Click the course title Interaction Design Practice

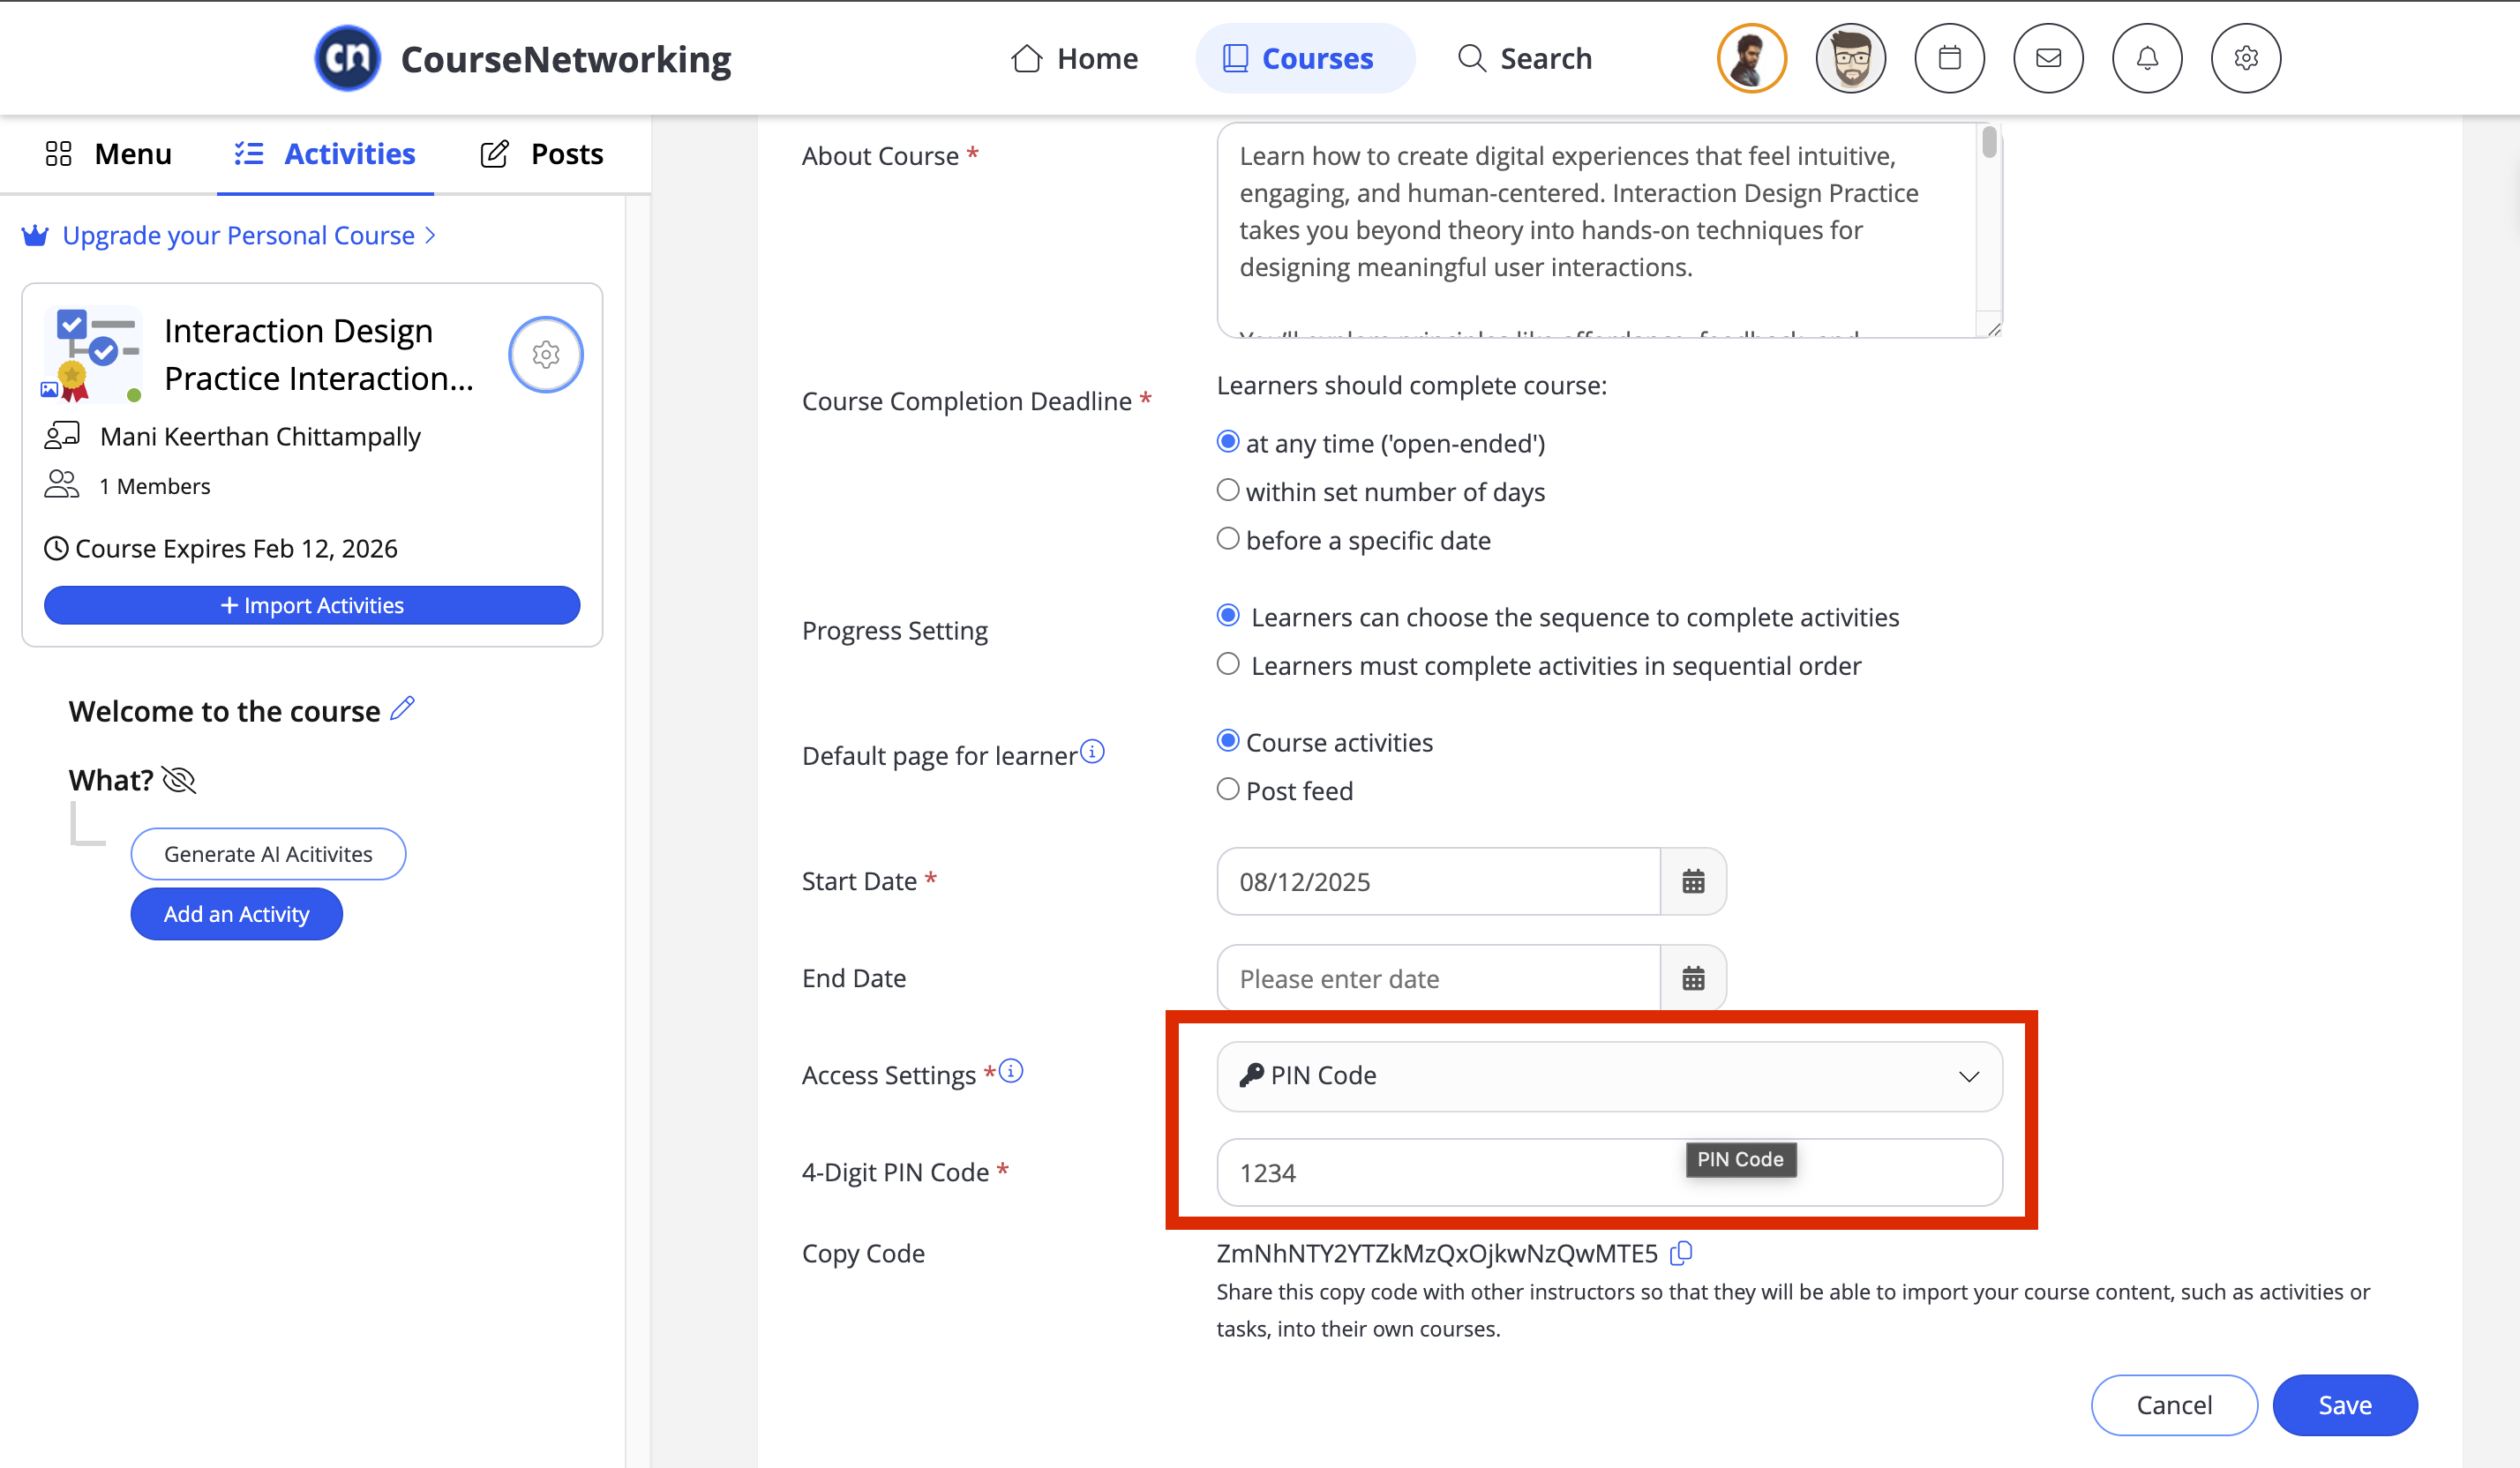click(319, 354)
